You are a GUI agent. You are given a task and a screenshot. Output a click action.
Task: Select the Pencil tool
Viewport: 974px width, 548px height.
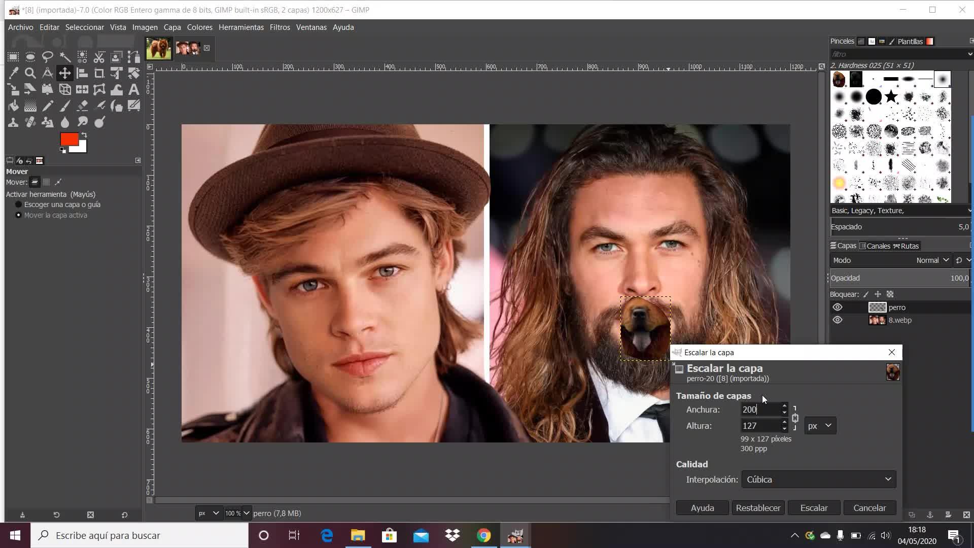tap(48, 106)
